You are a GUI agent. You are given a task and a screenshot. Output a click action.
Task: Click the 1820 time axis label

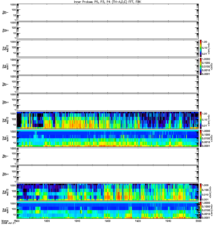tap(47, 221)
